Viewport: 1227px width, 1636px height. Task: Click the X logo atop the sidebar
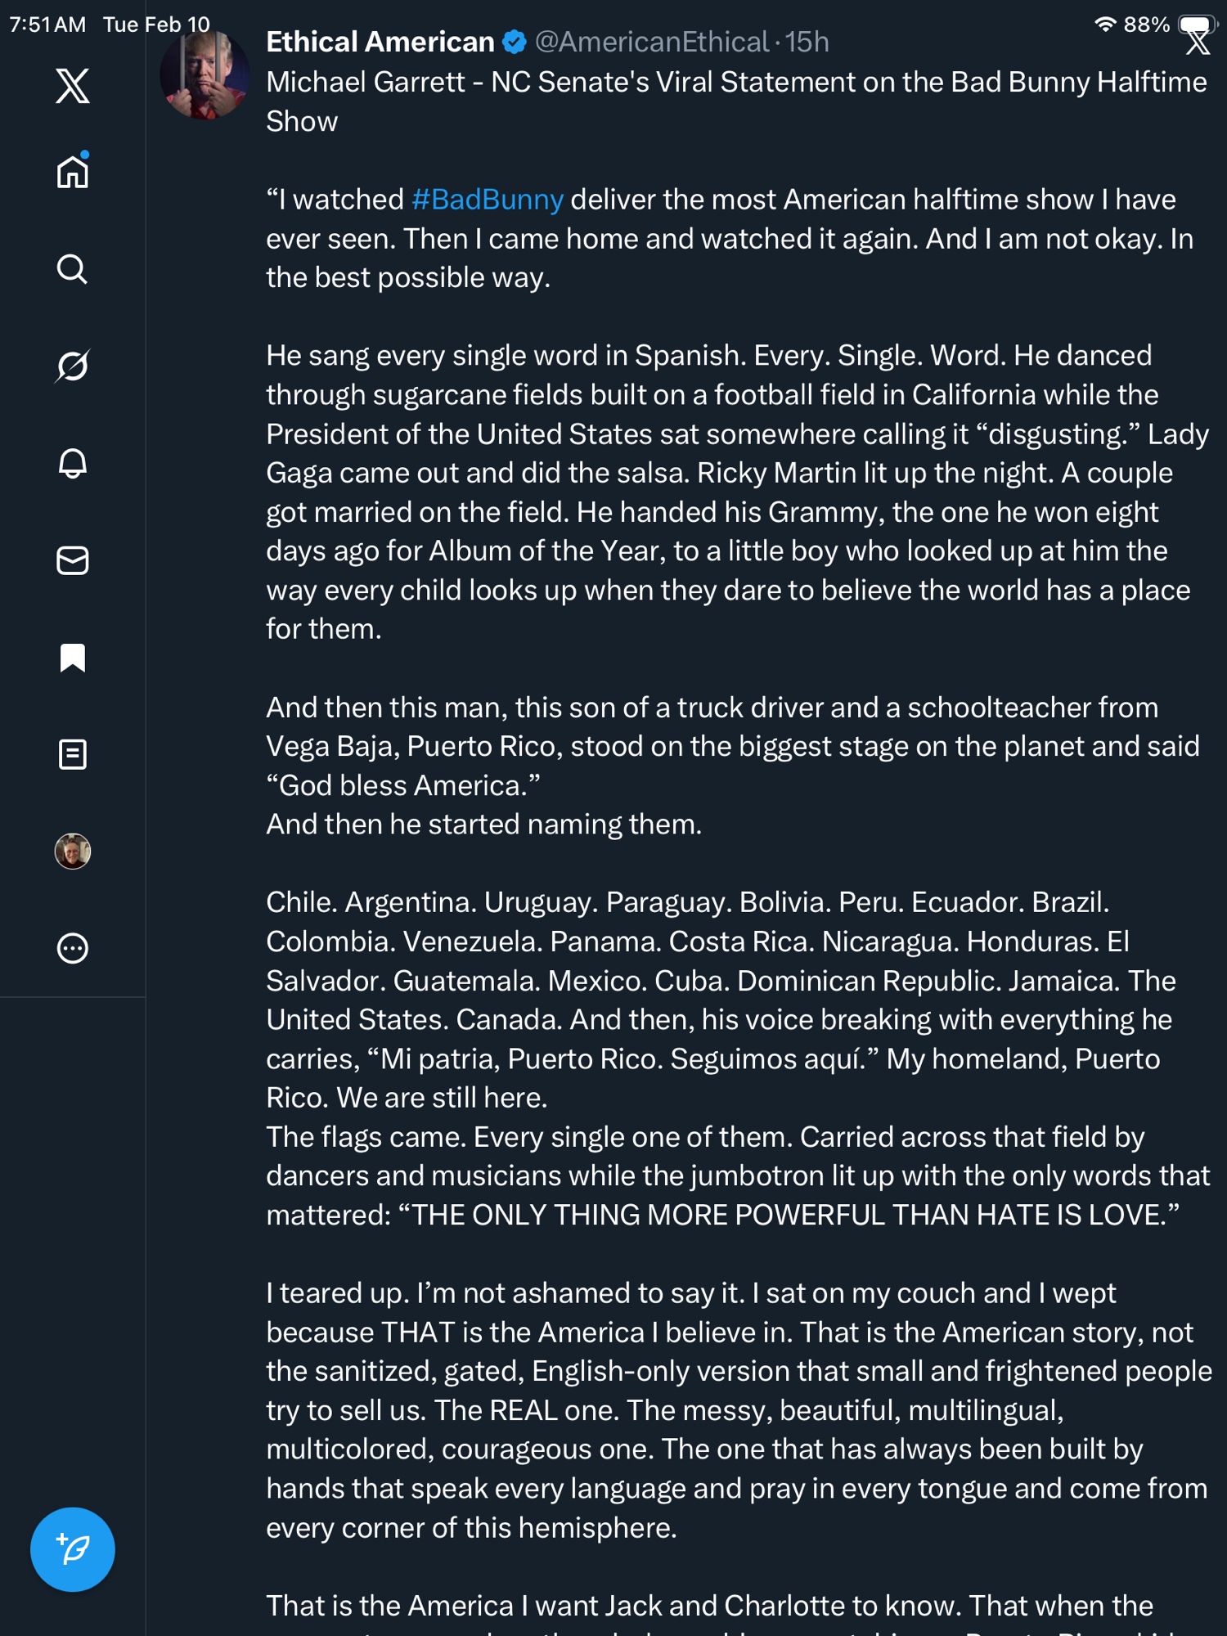point(72,86)
